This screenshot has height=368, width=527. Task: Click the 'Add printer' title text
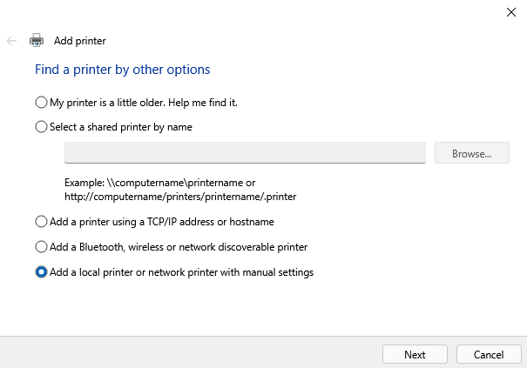(80, 41)
